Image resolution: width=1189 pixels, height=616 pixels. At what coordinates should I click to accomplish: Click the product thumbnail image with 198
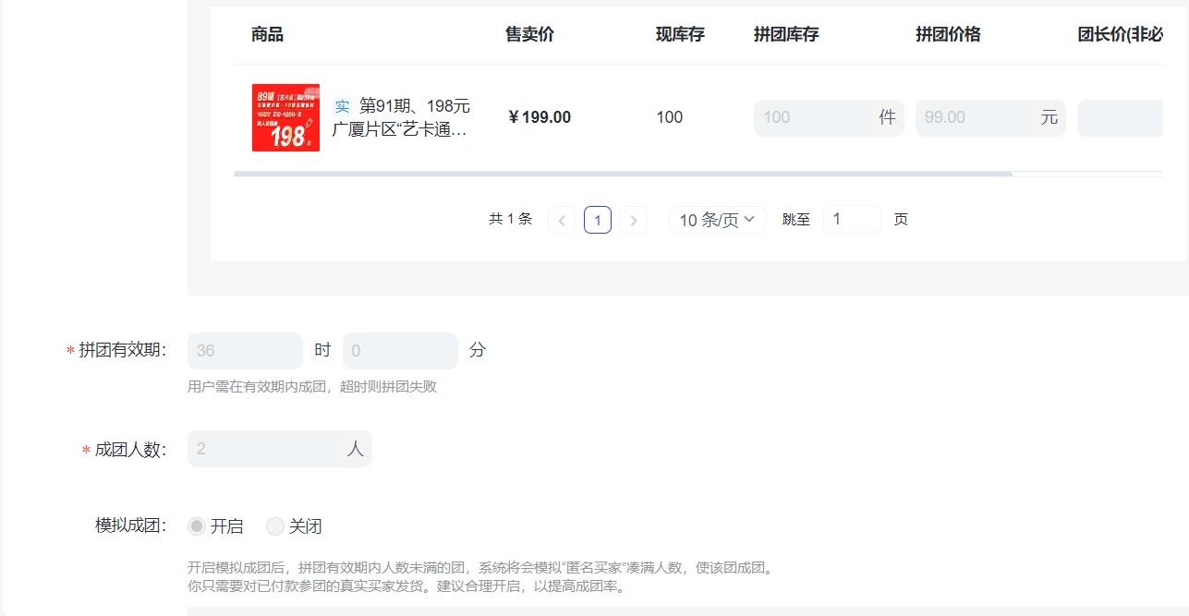pos(285,117)
